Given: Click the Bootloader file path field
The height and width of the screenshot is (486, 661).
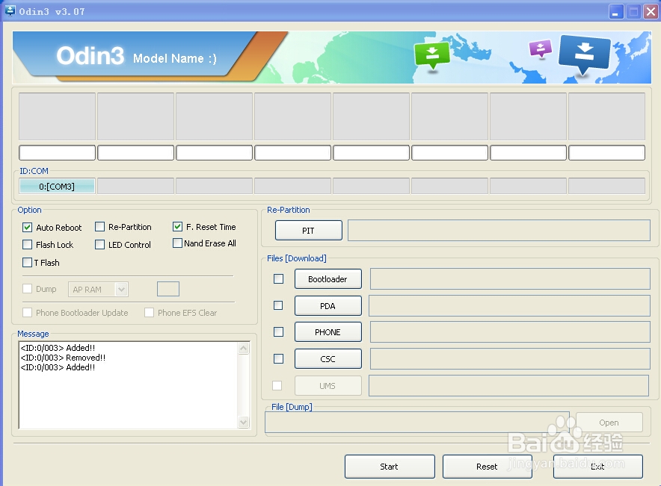Looking at the screenshot, I should pyautogui.click(x=510, y=279).
